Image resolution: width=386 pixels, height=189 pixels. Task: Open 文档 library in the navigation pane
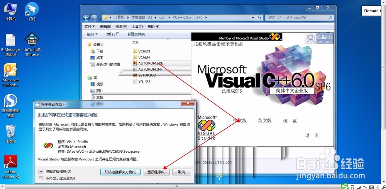pyautogui.click(x=97, y=97)
